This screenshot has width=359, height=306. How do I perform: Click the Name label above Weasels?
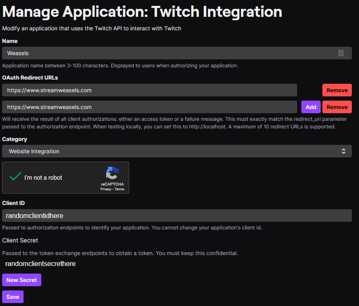click(x=10, y=41)
